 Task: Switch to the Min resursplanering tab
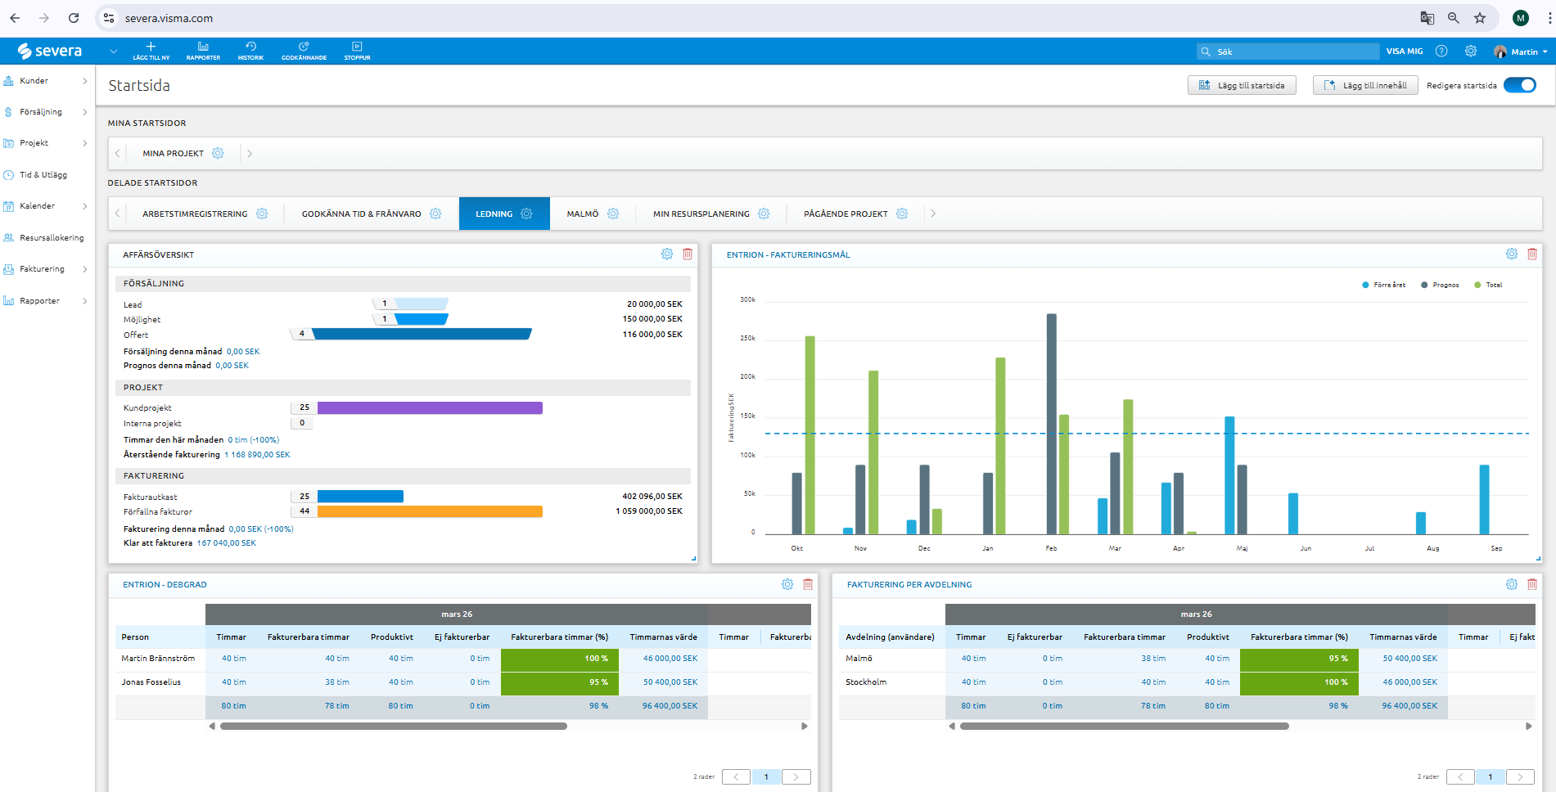pyautogui.click(x=701, y=214)
